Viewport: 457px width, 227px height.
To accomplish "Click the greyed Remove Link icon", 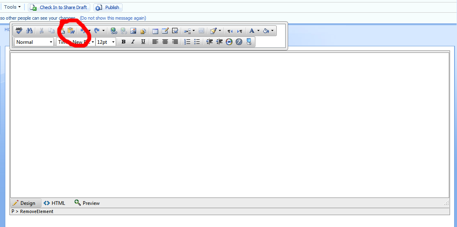I will (x=124, y=31).
